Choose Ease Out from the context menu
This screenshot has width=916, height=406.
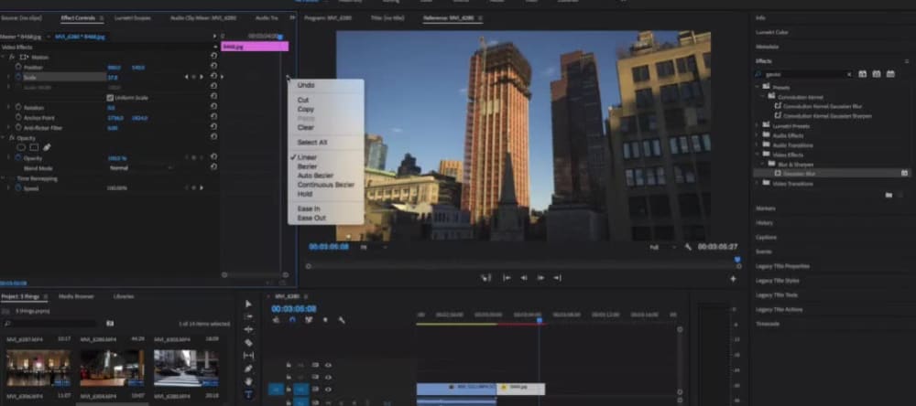pos(311,219)
